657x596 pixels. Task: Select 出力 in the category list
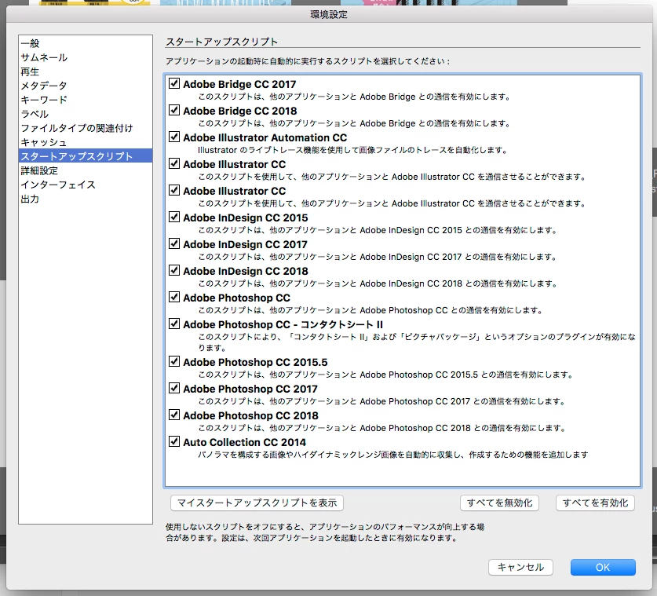(x=86, y=199)
